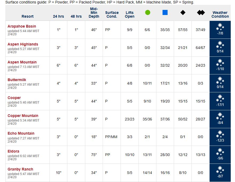Screen dimensions: 235x182
Task: Click Arapahoe Basin snow weather icon
Action: (x=220, y=26)
